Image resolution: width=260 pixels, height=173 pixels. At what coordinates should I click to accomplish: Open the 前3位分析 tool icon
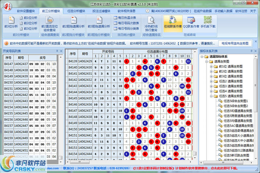[x=11, y=22]
